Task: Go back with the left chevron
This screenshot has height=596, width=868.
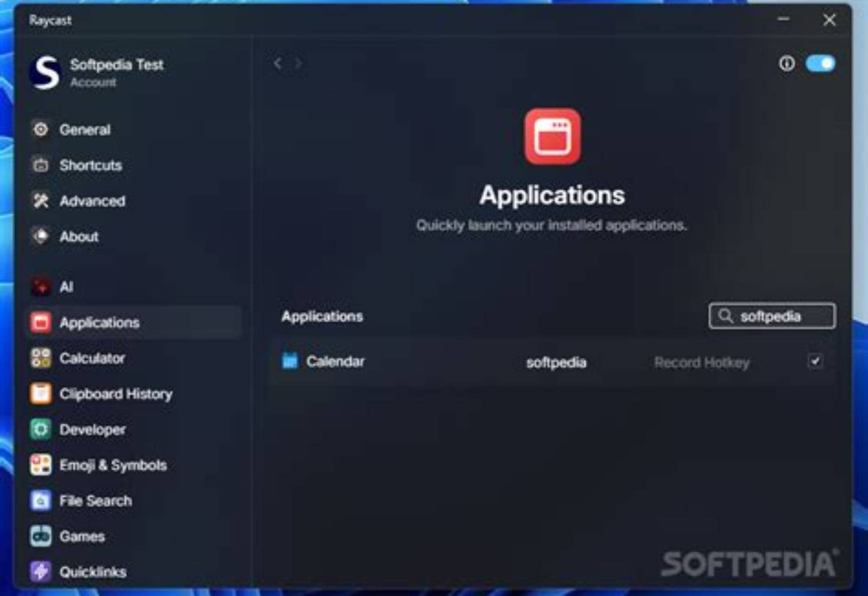Action: pos(278,63)
